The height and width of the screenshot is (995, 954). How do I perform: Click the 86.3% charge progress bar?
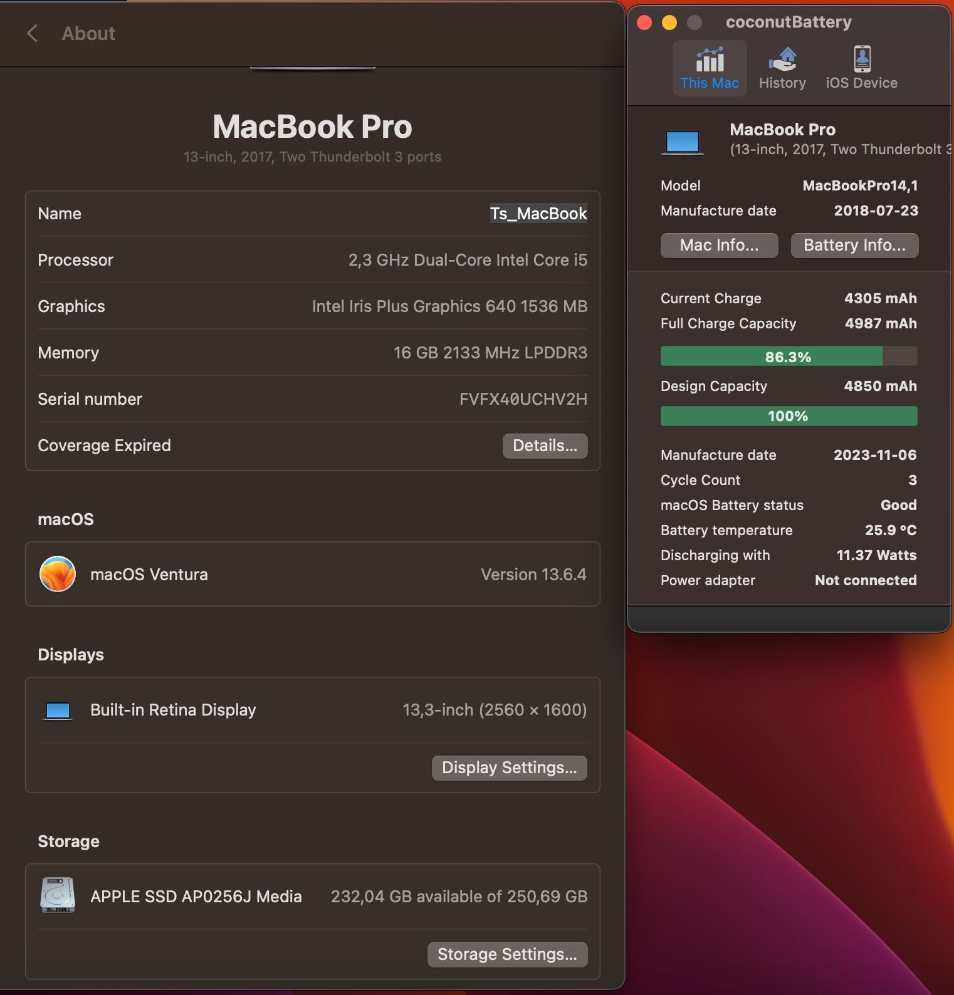click(789, 357)
